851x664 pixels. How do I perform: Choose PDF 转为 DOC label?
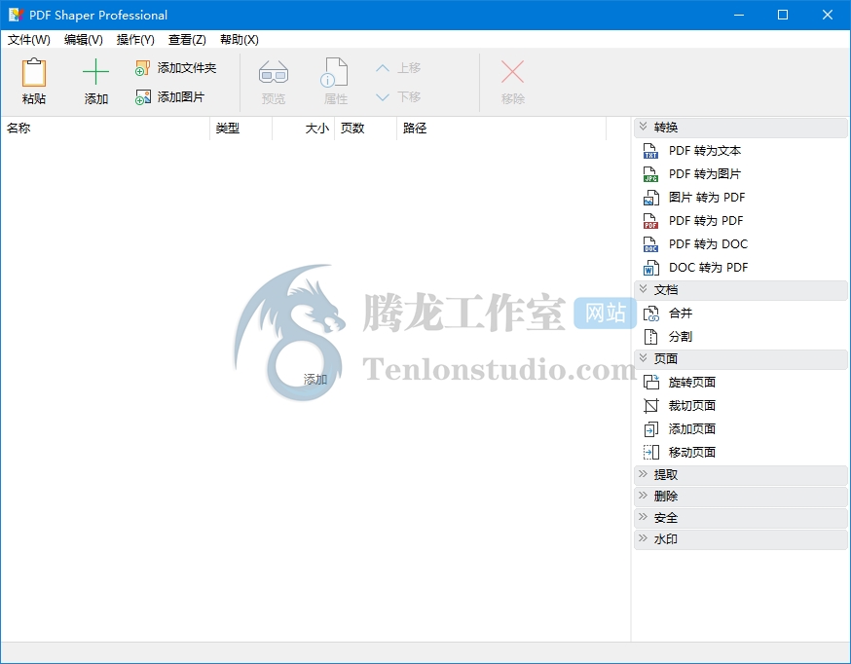(708, 244)
